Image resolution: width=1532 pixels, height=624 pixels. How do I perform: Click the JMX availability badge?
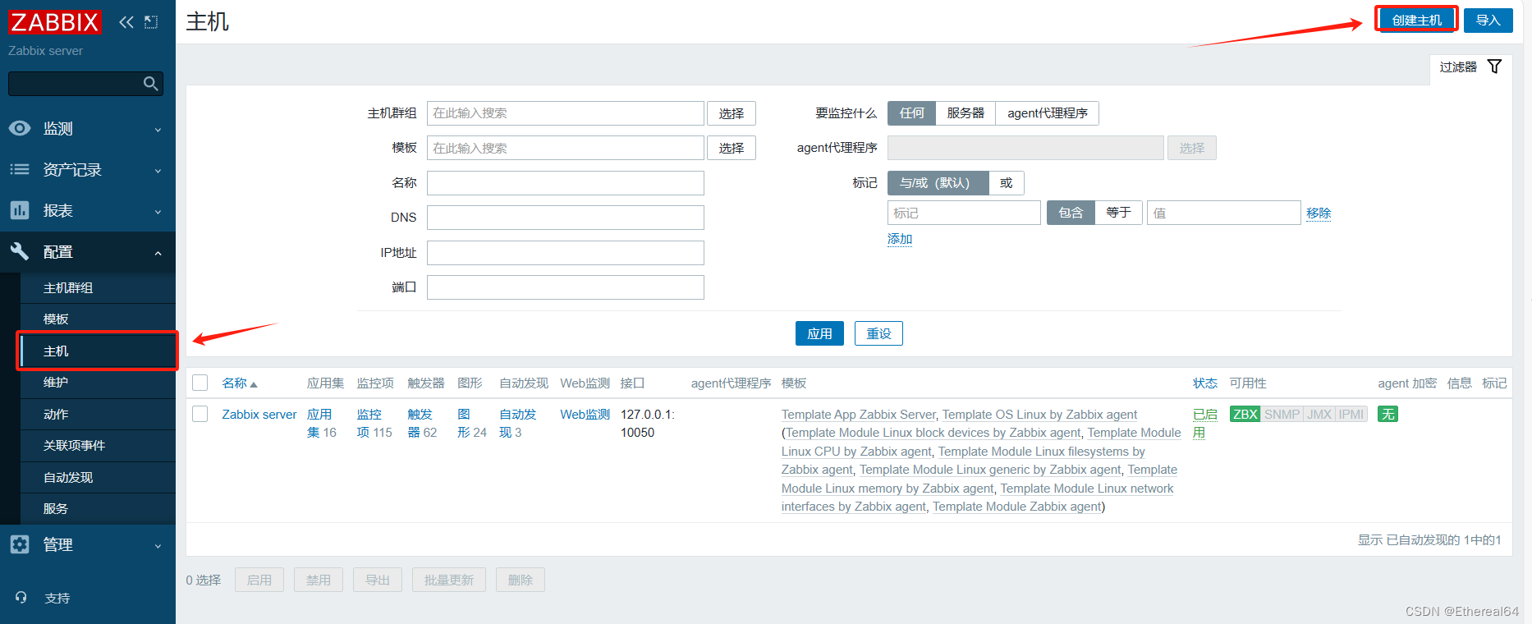click(1319, 414)
